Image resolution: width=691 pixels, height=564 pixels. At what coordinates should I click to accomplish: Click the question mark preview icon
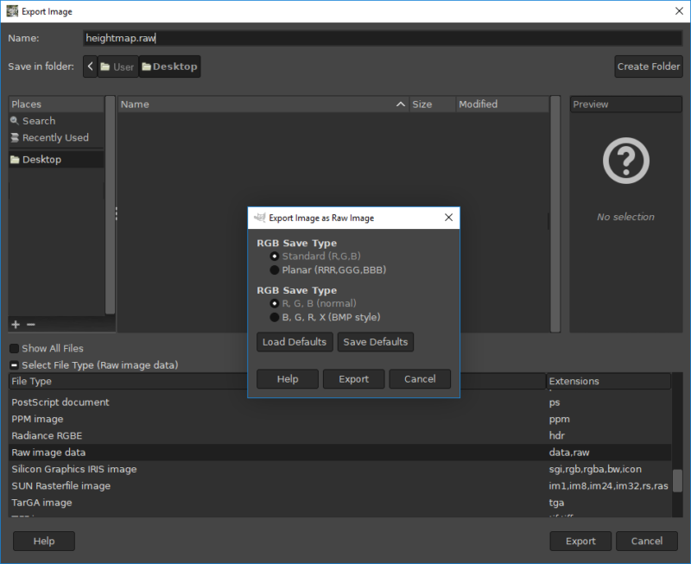[625, 160]
